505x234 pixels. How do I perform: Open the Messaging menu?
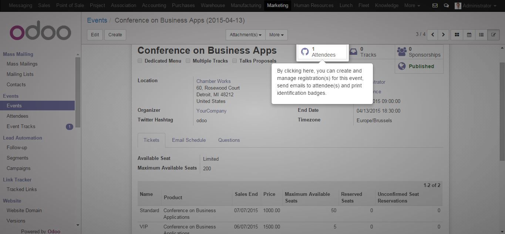tap(20, 6)
